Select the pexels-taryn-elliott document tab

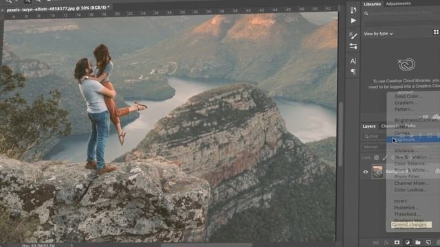click(x=58, y=9)
